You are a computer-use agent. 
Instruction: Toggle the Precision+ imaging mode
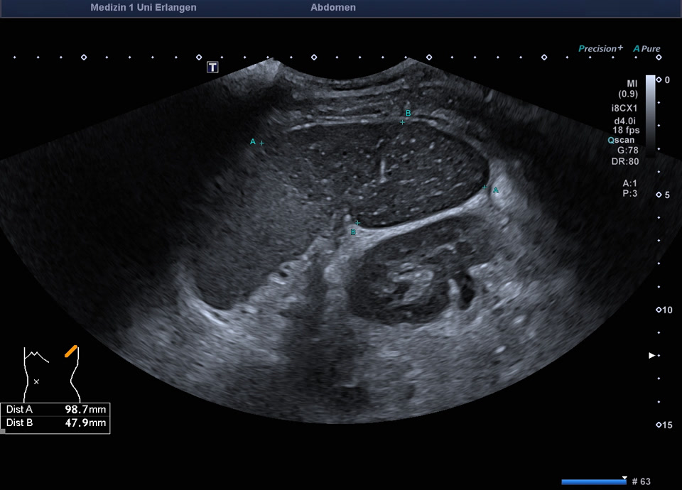(600, 48)
